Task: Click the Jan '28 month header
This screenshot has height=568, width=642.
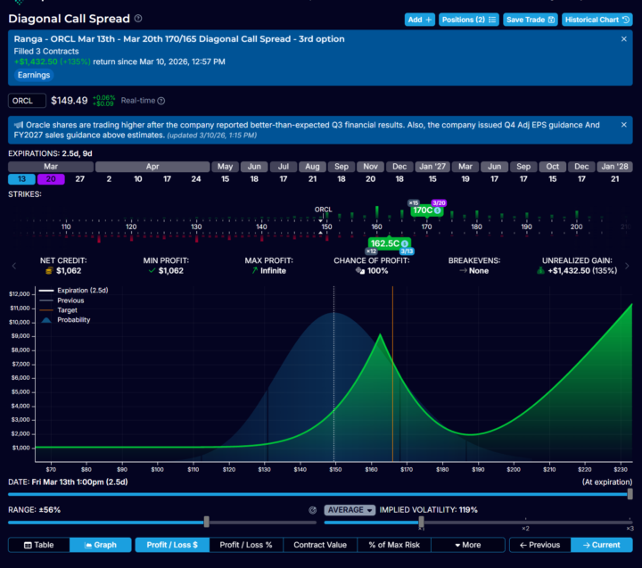Action: tap(614, 167)
